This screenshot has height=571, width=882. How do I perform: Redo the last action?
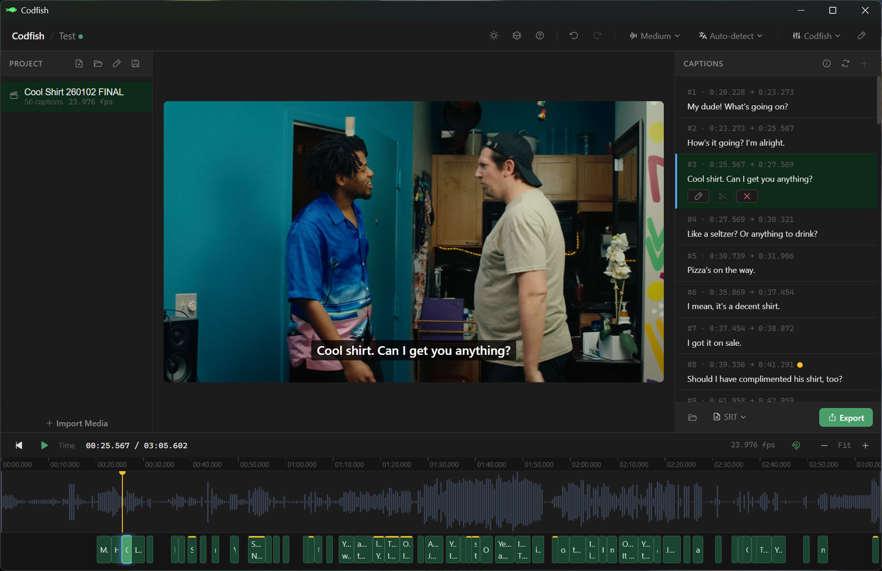(x=597, y=35)
